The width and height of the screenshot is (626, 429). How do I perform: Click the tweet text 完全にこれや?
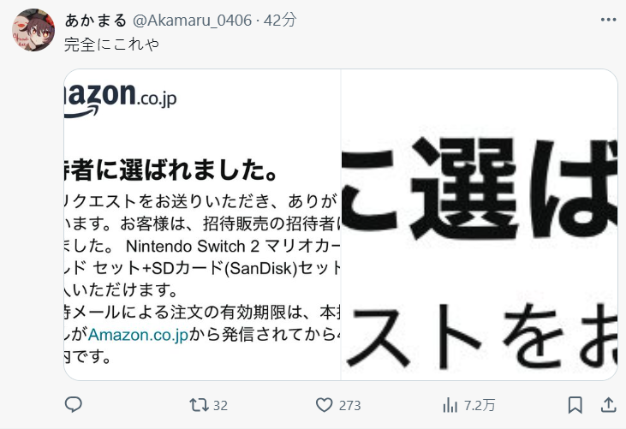coord(112,45)
